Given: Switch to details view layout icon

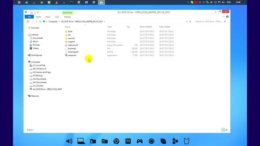Looking at the screenshot, I should click(223, 130).
